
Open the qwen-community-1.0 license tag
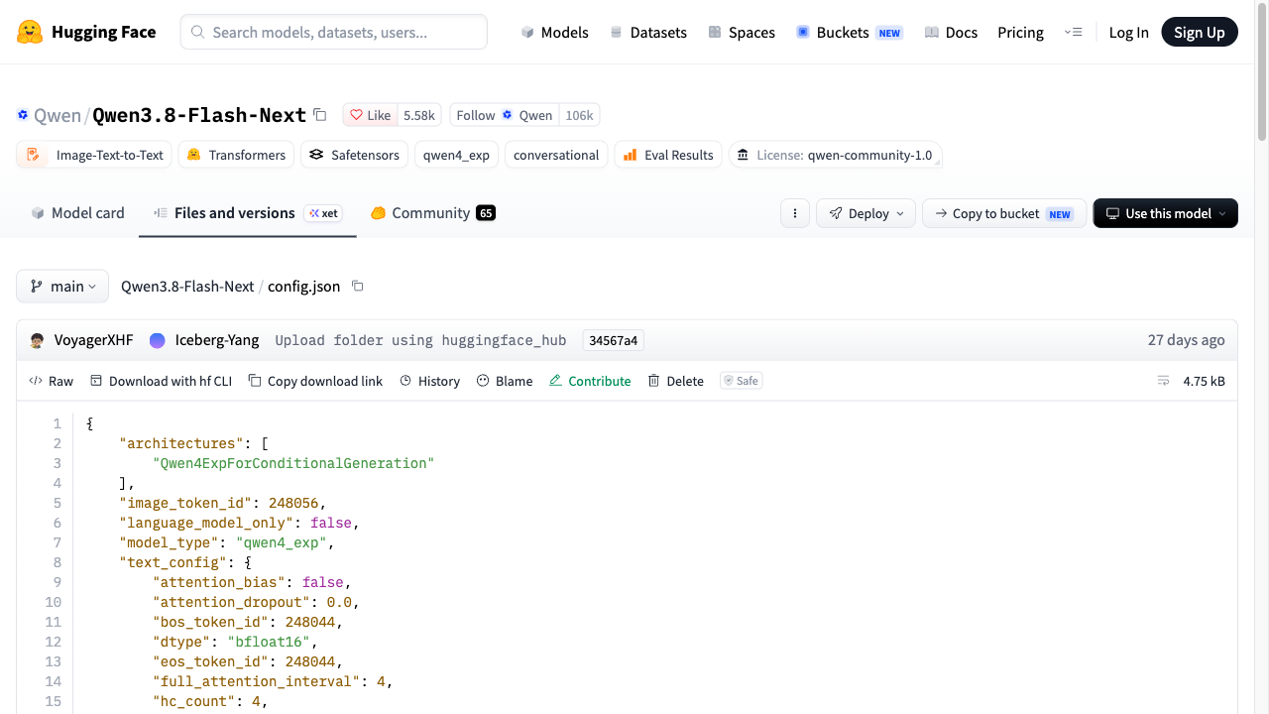click(835, 155)
